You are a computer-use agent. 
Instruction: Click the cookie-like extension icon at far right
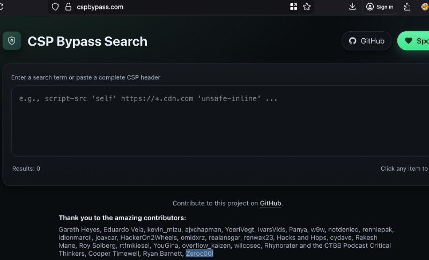[424, 7]
